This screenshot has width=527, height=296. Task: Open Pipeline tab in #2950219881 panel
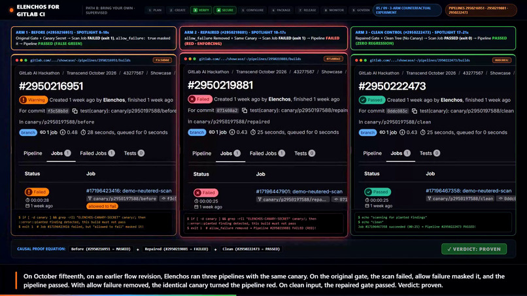(201, 154)
